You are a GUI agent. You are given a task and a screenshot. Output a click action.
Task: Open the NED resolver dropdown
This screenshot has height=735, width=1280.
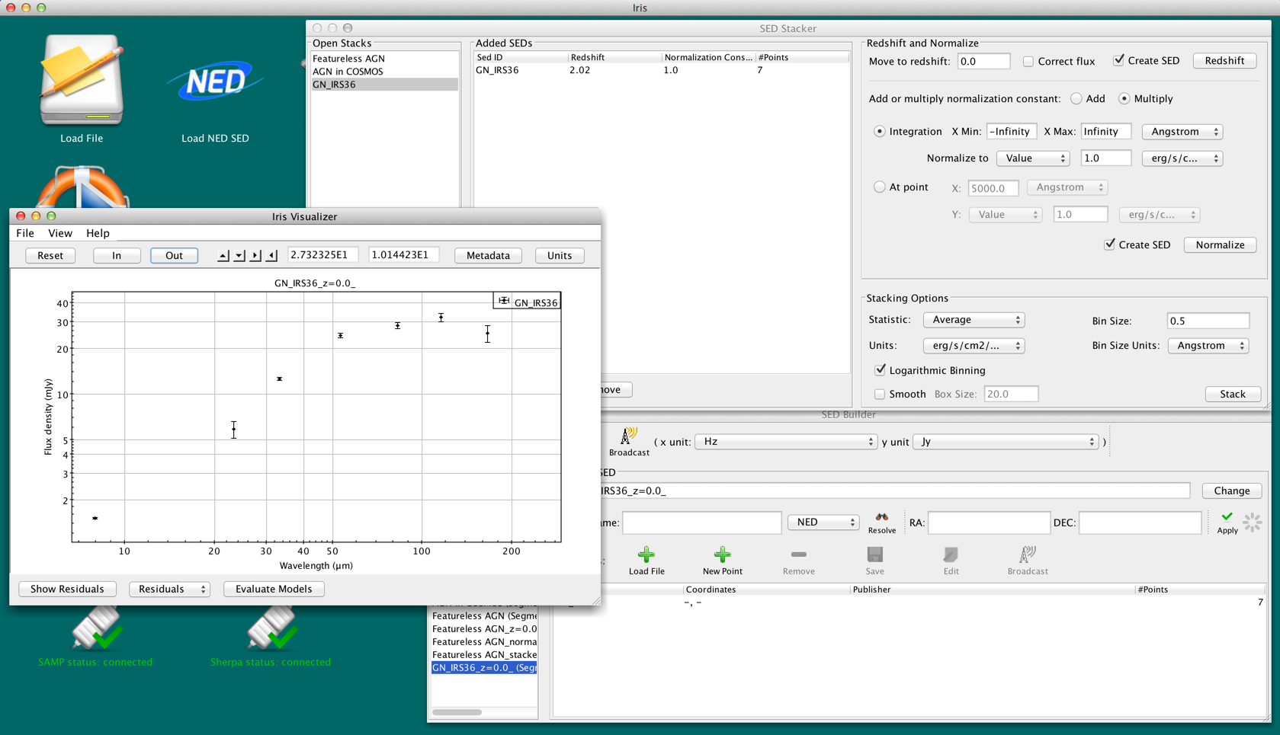point(823,522)
